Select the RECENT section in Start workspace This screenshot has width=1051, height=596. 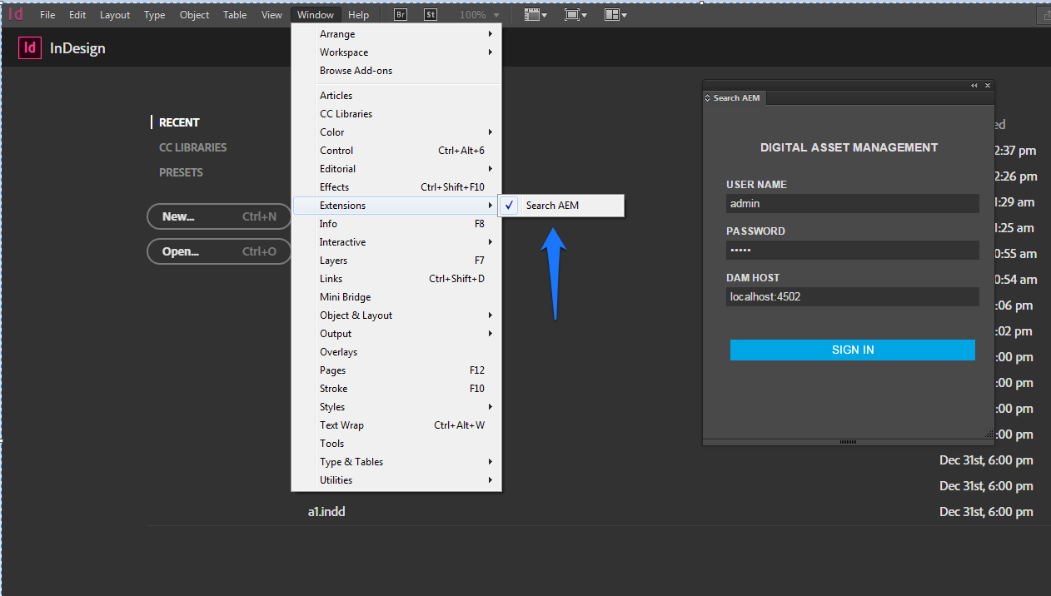[179, 122]
